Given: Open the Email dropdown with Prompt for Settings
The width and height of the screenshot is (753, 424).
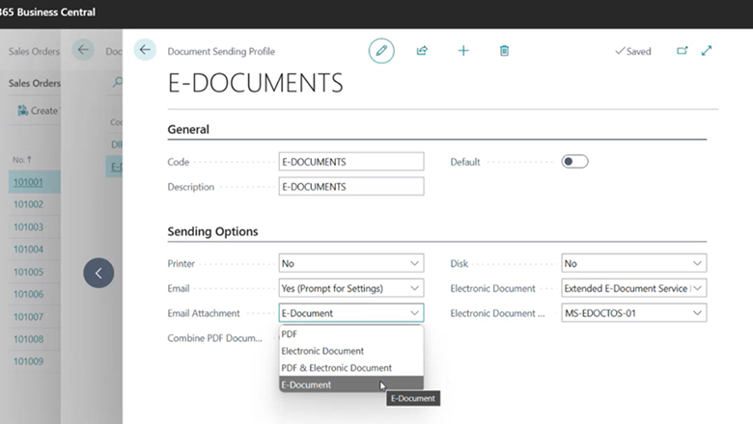Looking at the screenshot, I should click(x=351, y=288).
